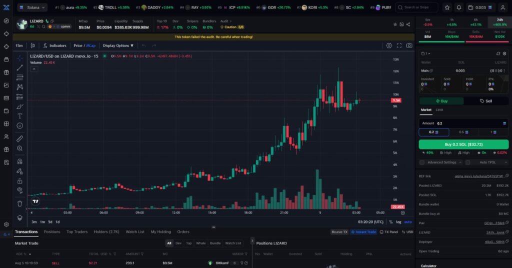This screenshot has height=268, width=512.
Task: Open the user account profile icon
Action: coord(503,7)
